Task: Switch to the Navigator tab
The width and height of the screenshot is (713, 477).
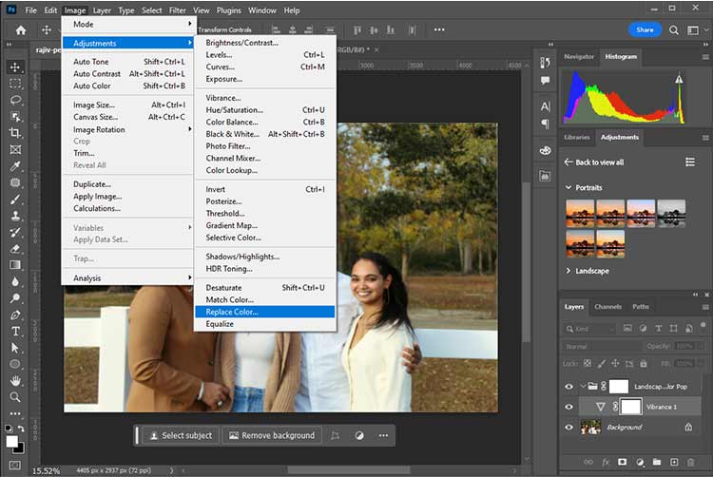Action: point(579,57)
